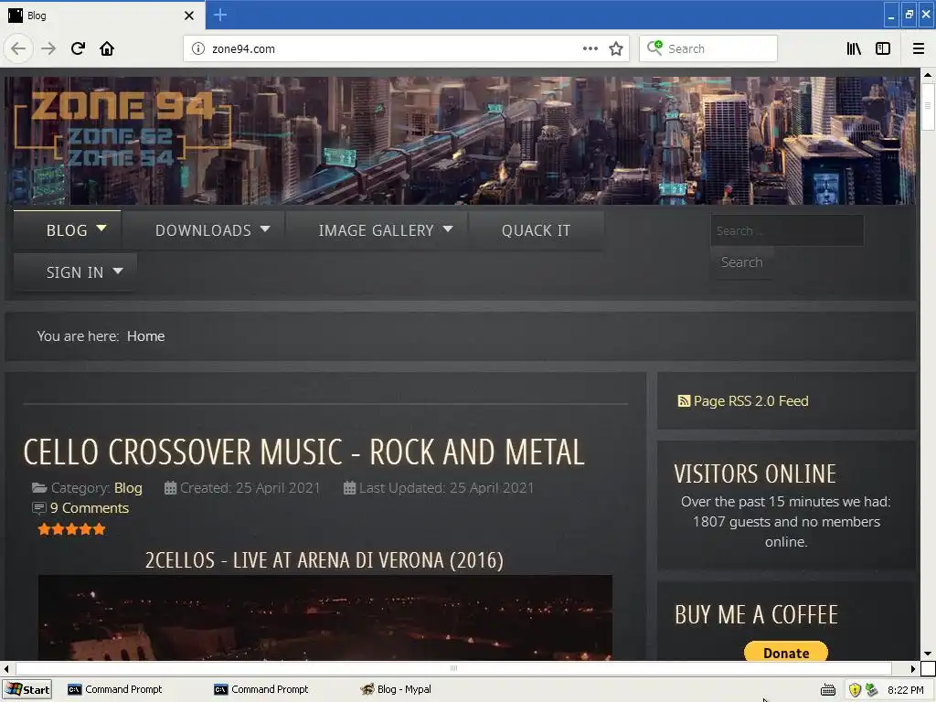
Task: Go back with the browser back arrow
Action: [x=18, y=49]
